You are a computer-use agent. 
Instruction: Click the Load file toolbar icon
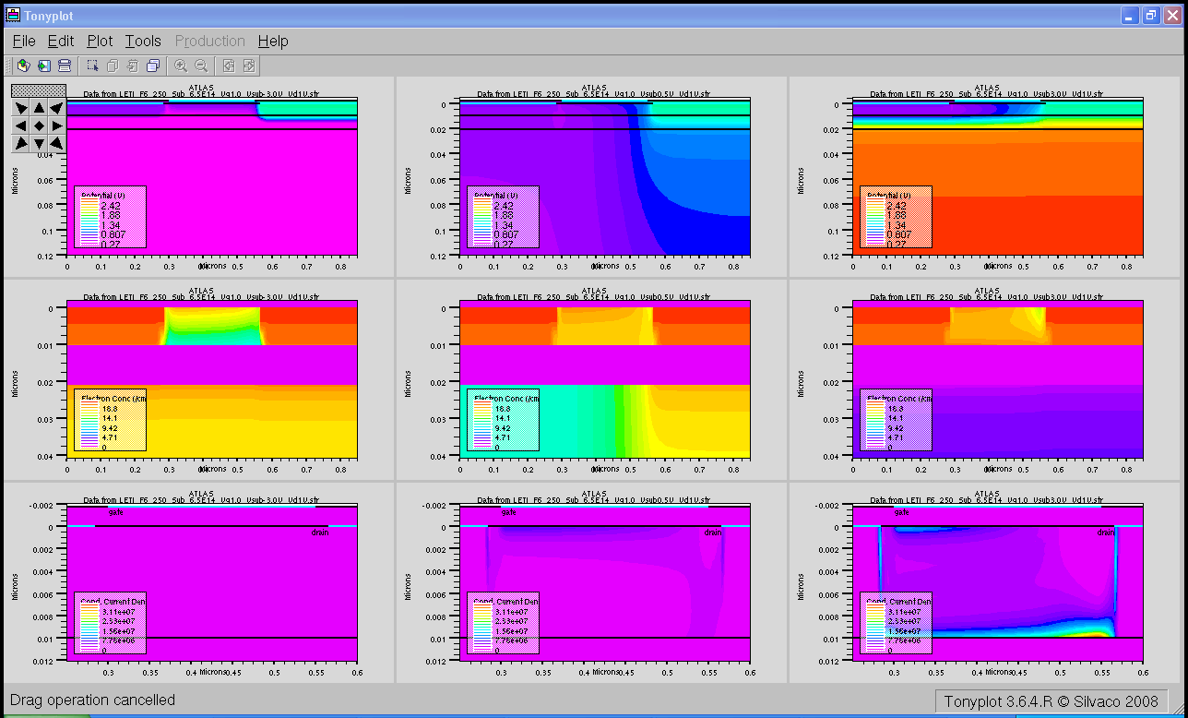click(23, 66)
